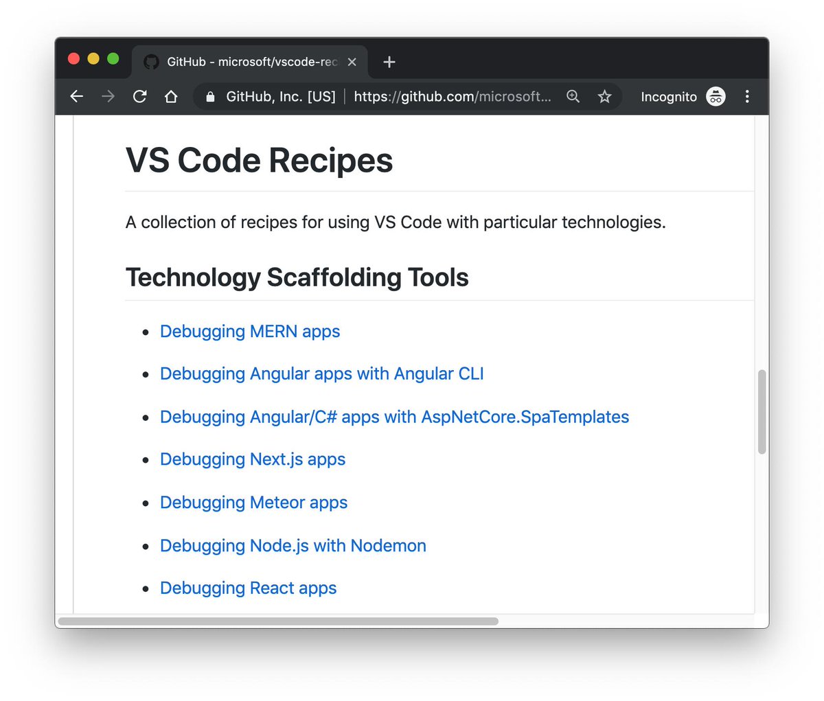Close the current browser tab
824x701 pixels.
point(352,61)
